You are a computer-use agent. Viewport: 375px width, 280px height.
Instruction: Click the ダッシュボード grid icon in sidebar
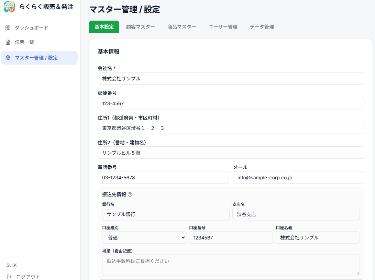click(8, 28)
